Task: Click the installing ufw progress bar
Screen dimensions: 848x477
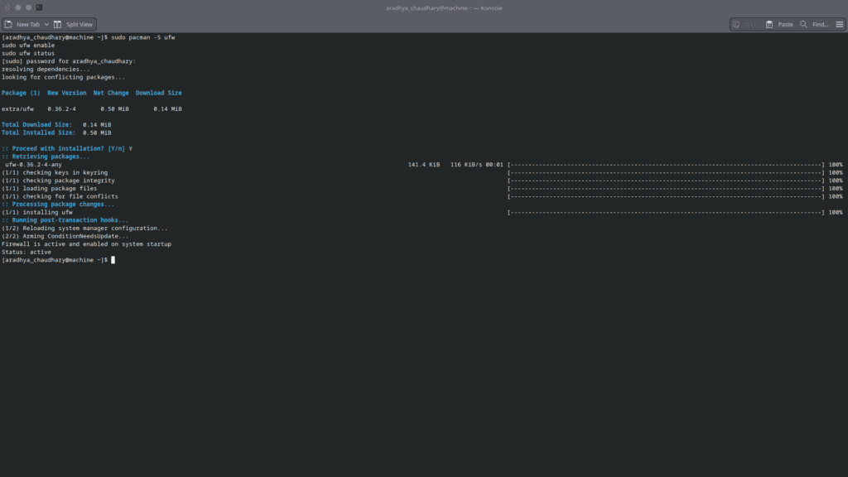Action: 666,212
